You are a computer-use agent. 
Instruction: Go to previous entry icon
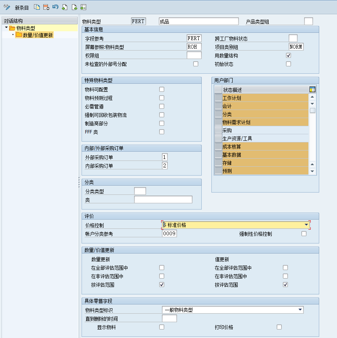pyautogui.click(x=65, y=7)
